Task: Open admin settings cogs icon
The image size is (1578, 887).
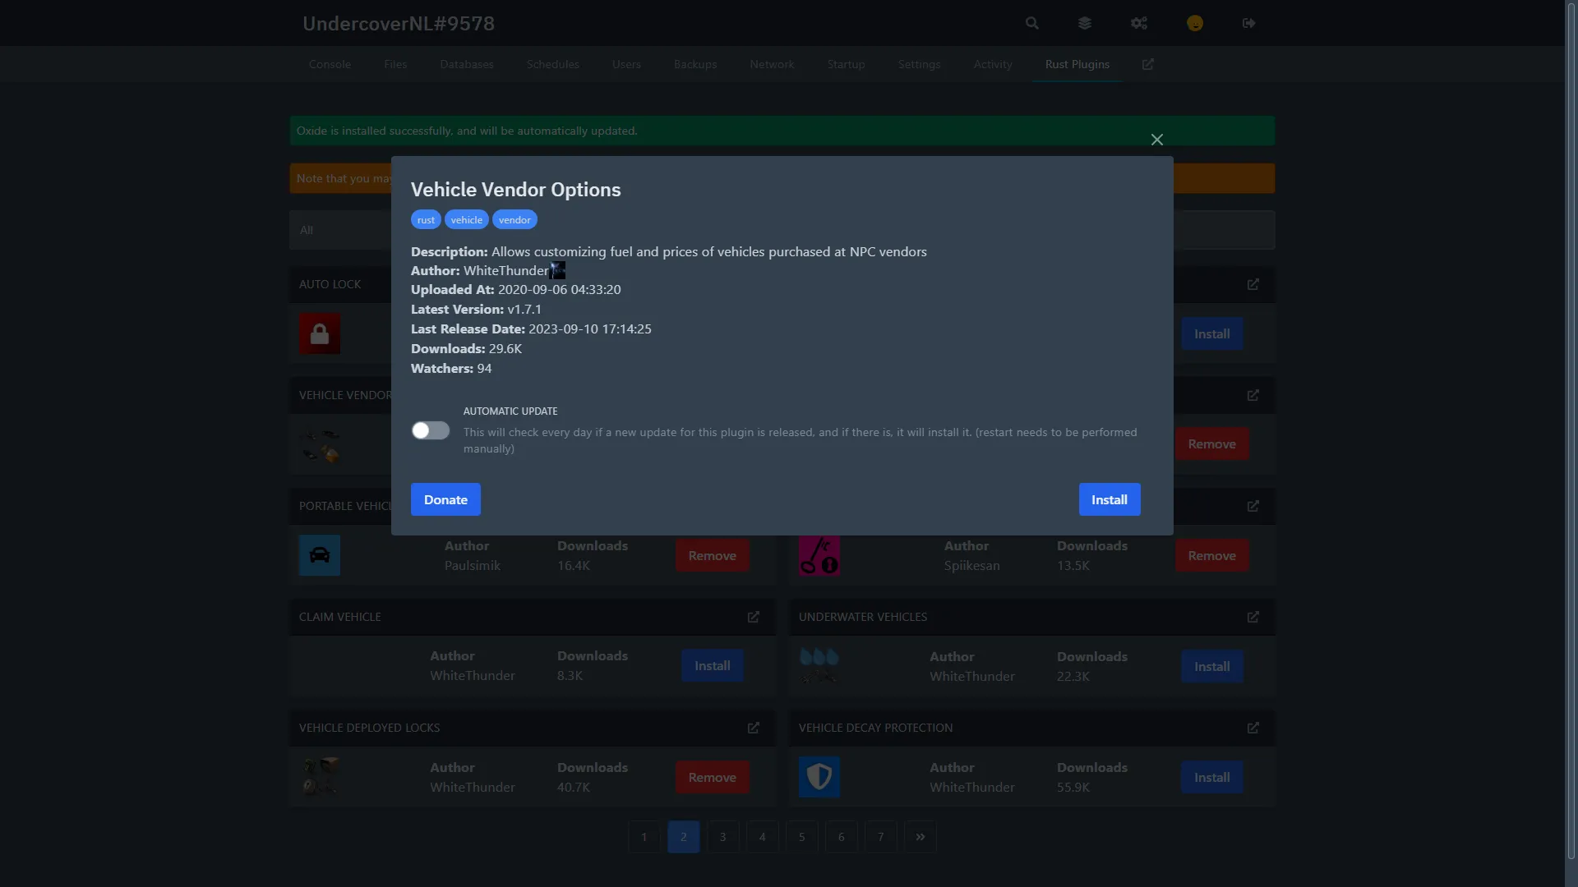Action: 1138,23
